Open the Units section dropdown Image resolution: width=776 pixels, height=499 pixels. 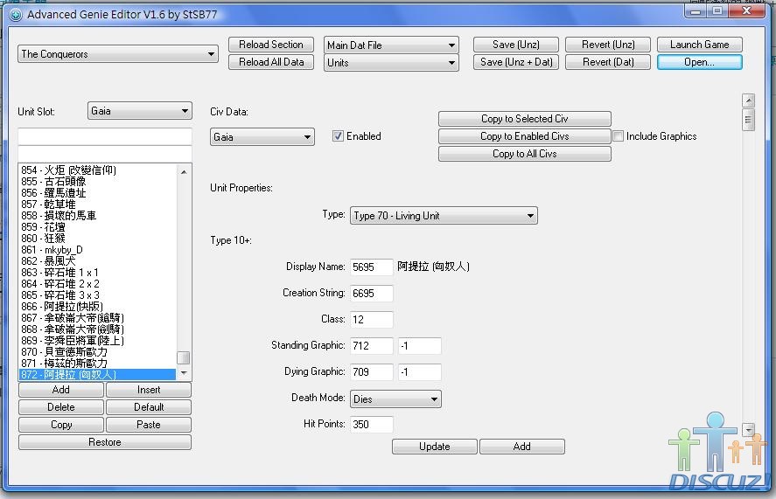[x=391, y=63]
